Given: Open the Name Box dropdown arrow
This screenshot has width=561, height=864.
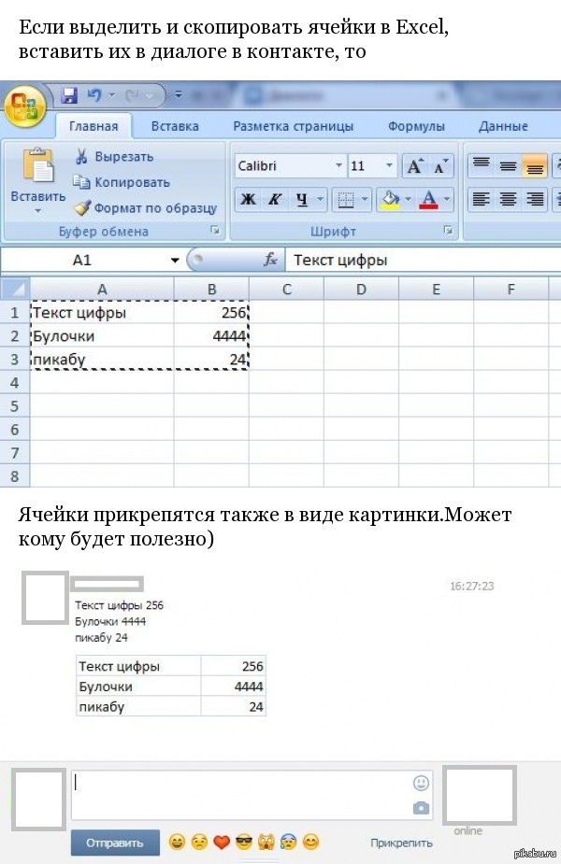Looking at the screenshot, I should 175,260.
